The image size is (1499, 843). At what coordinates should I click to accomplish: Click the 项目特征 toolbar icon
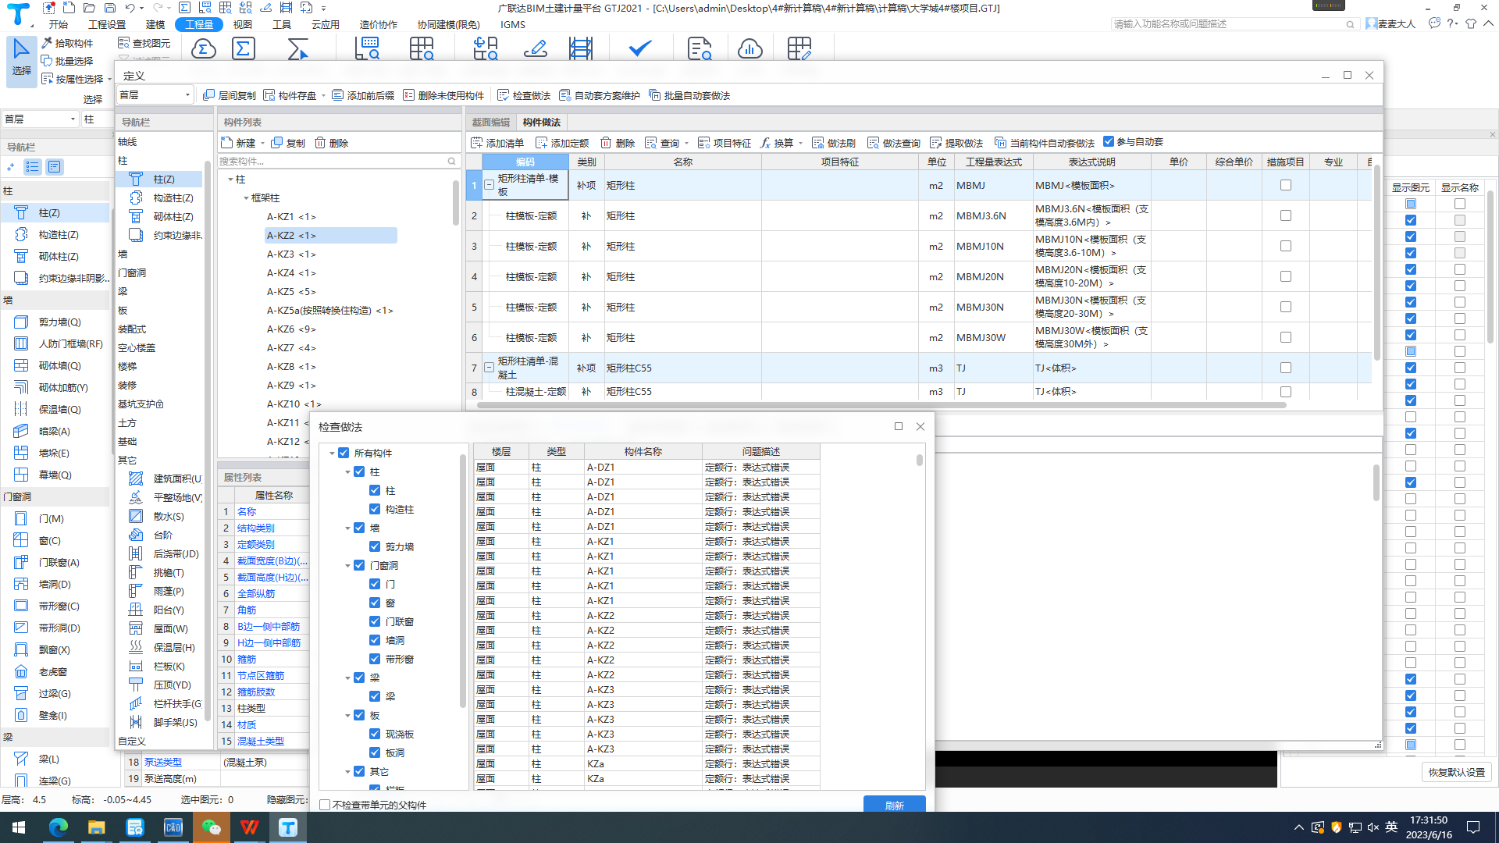pos(703,143)
